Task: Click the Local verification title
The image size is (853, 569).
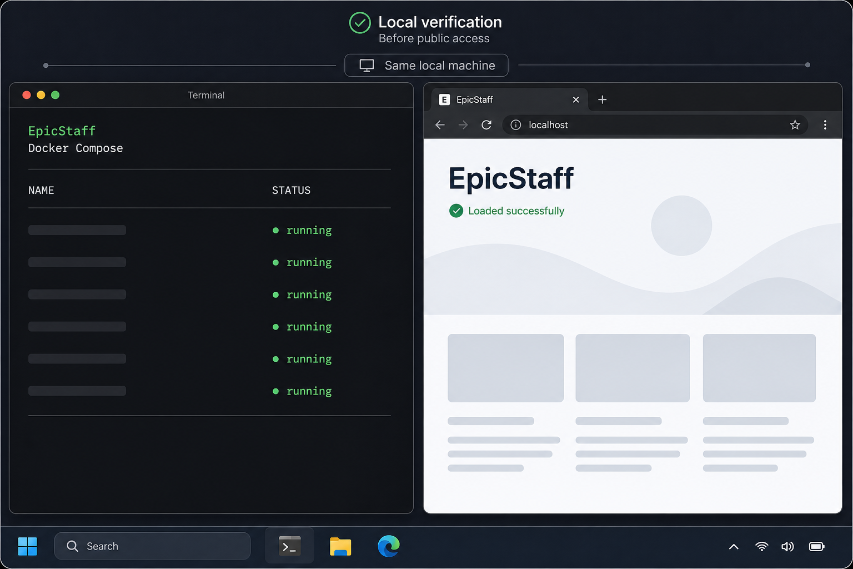Action: 440,22
